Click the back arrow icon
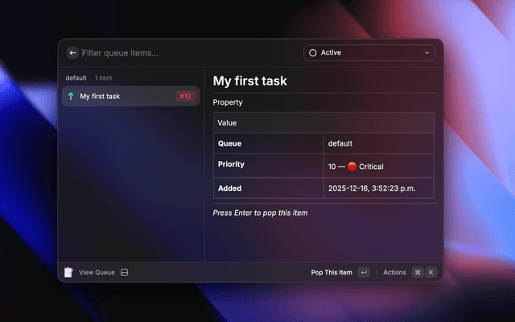515x322 pixels. pos(72,53)
